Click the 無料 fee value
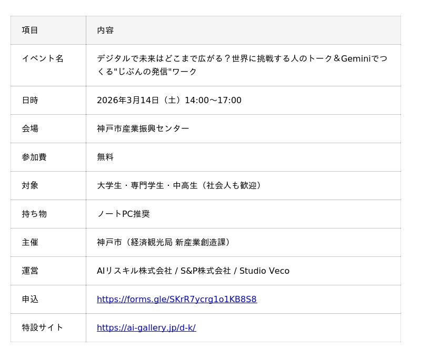Viewport: 421px width, 358px height. 105,157
